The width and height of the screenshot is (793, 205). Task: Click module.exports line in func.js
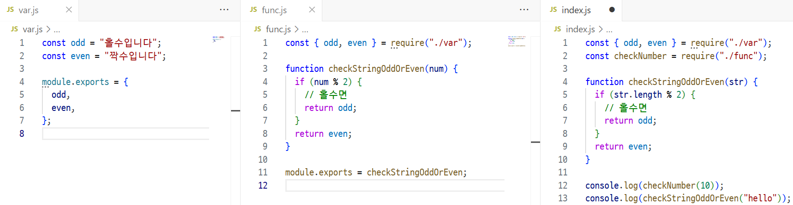(376, 173)
